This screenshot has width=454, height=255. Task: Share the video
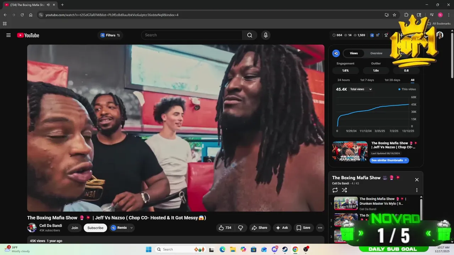tap(259, 228)
